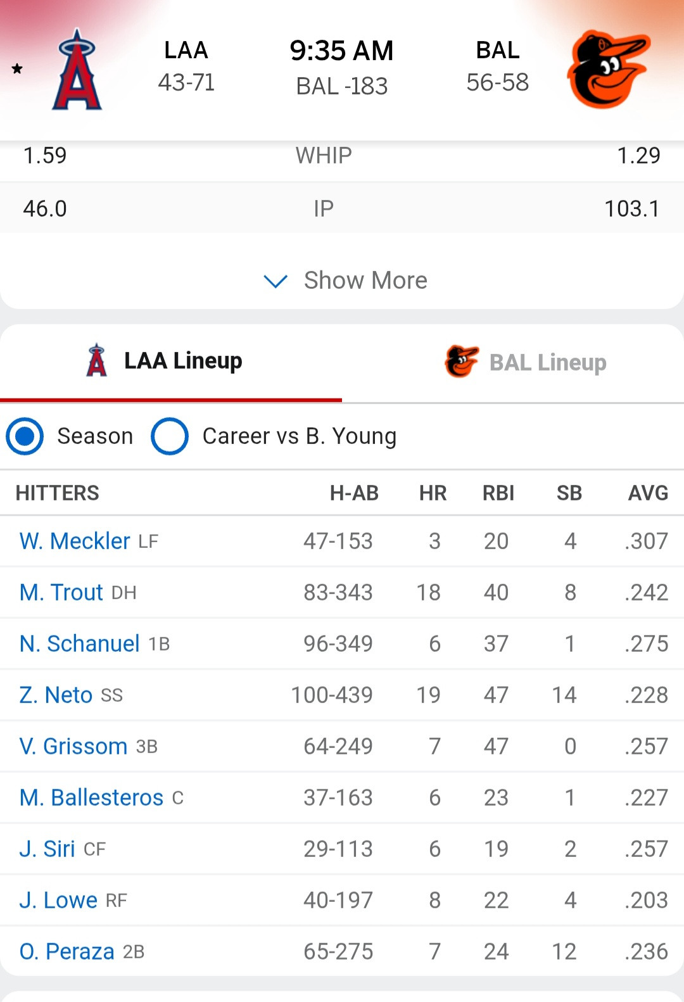
Task: Tap the Angels team logo in header
Action: [77, 69]
